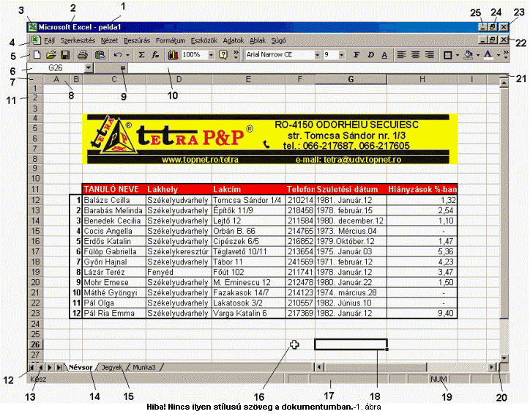Open the Eszközök menu
Image resolution: width=530 pixels, height=414 pixels.
pyautogui.click(x=204, y=40)
